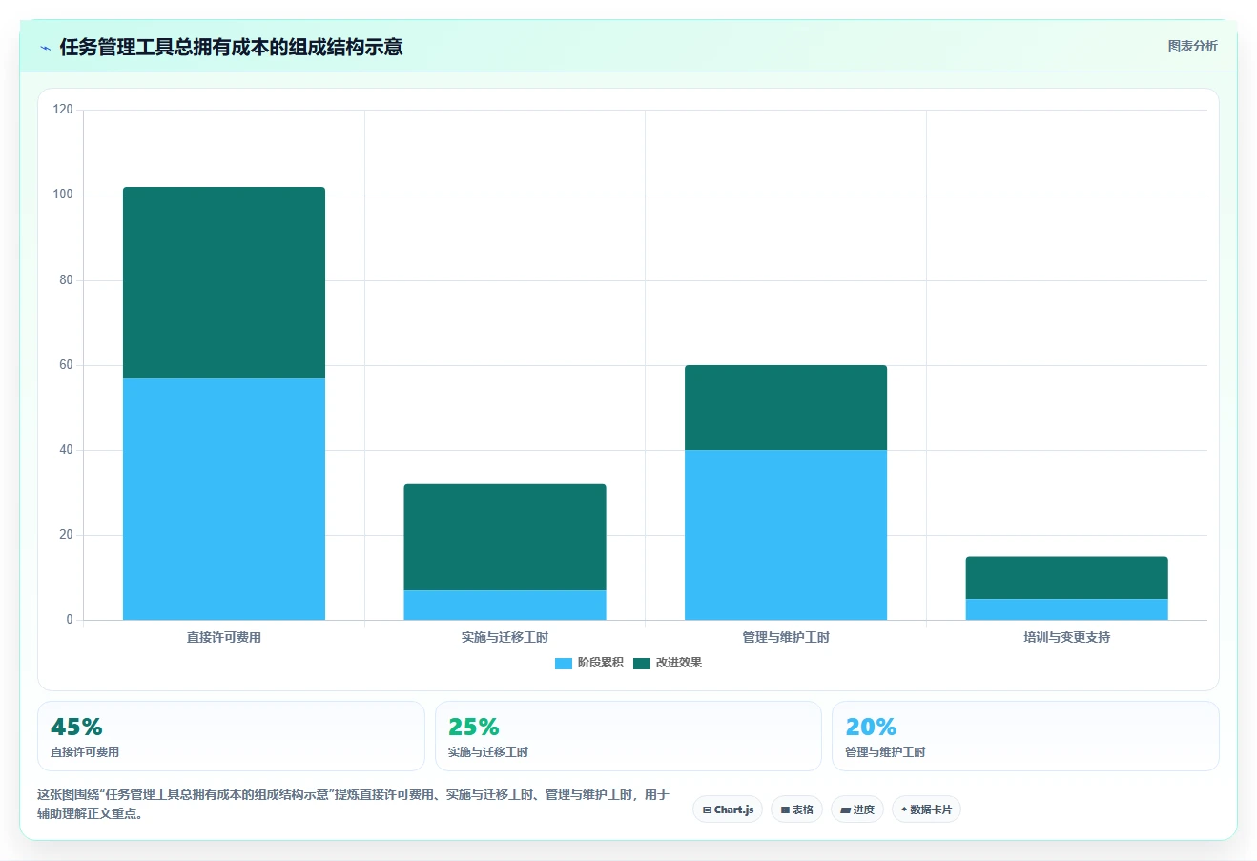The height and width of the screenshot is (861, 1257).
Task: Click the 培训与变更支持 x-axis label
Action: 1066,637
